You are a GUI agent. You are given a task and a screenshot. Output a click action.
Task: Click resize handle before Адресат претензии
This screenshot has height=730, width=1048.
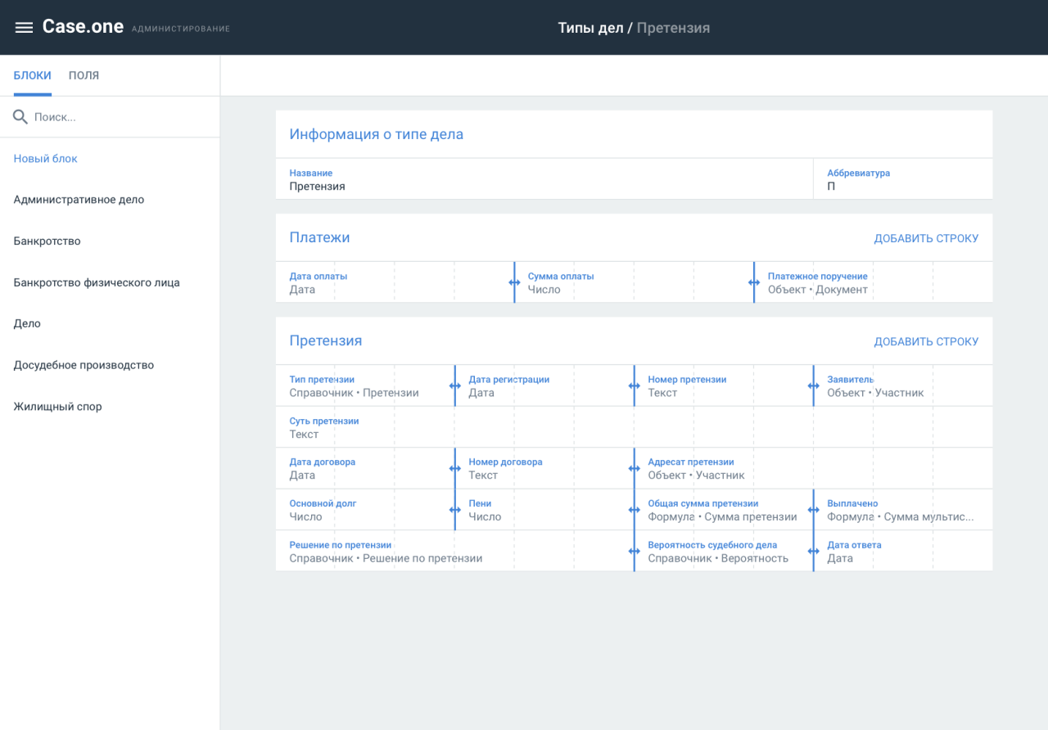[x=635, y=468]
